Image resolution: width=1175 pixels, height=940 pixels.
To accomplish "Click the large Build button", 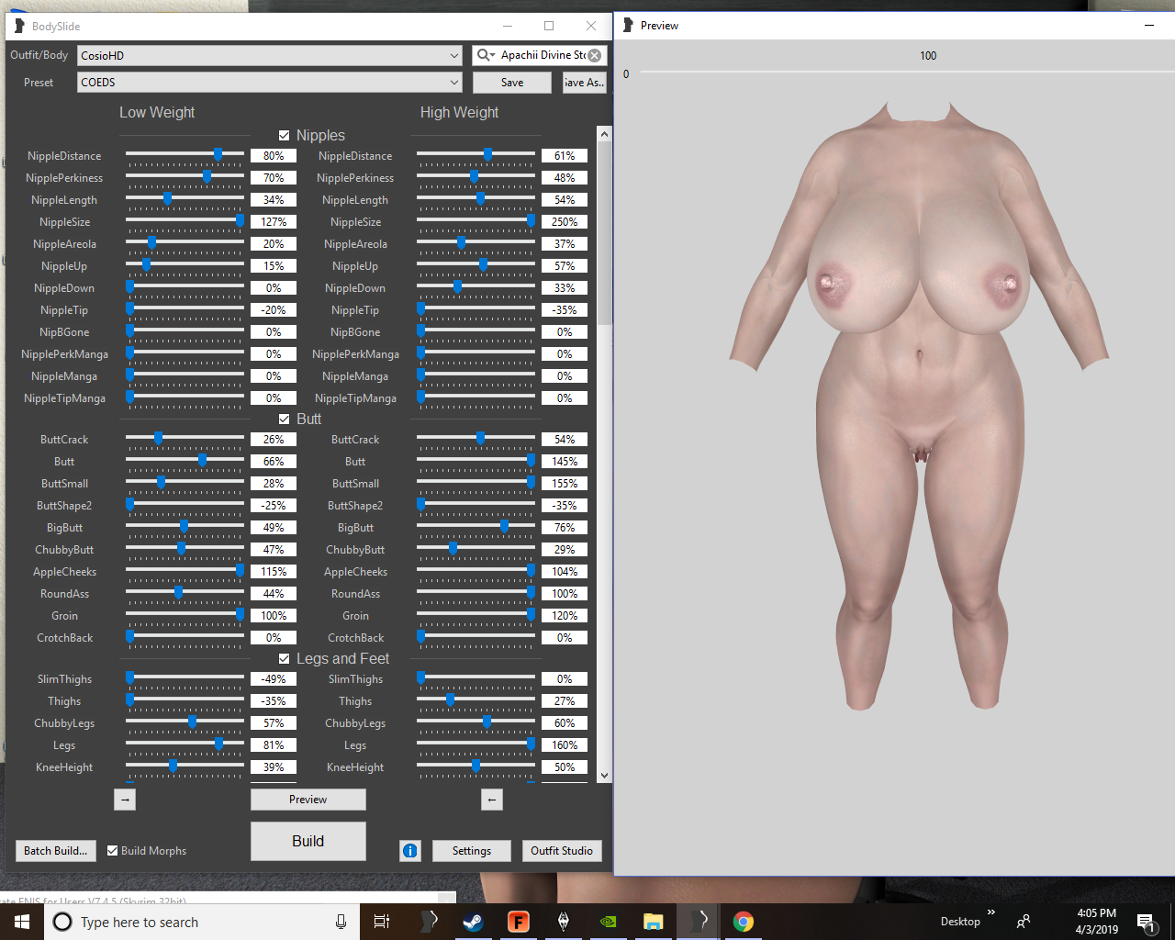I will 308,841.
